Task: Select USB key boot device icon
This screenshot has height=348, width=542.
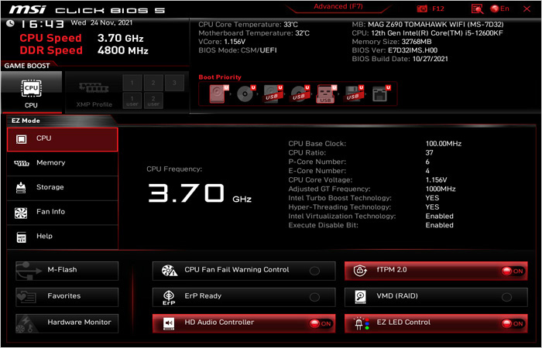Action: coord(326,94)
